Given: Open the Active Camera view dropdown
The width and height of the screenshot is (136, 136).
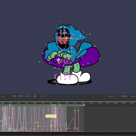Looking at the screenshot, I should point(134,96).
